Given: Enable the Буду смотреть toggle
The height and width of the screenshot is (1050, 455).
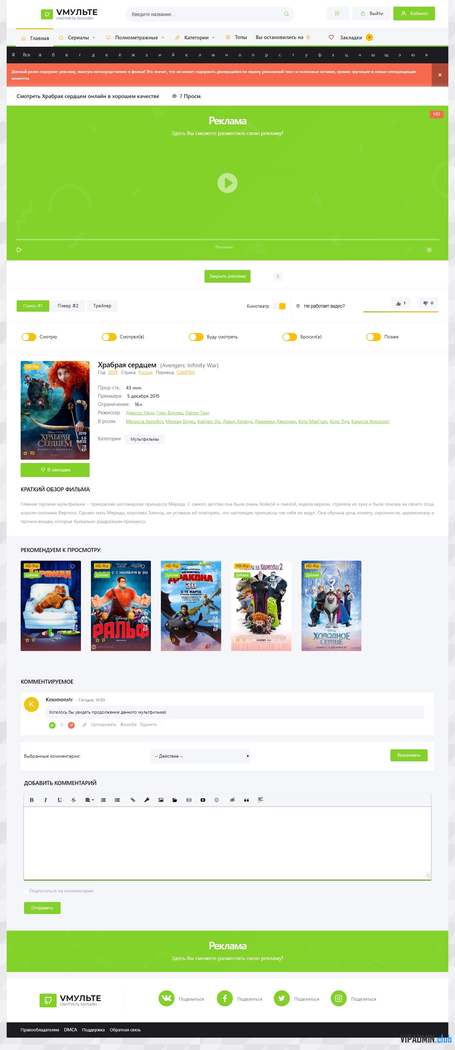Looking at the screenshot, I should (x=196, y=337).
